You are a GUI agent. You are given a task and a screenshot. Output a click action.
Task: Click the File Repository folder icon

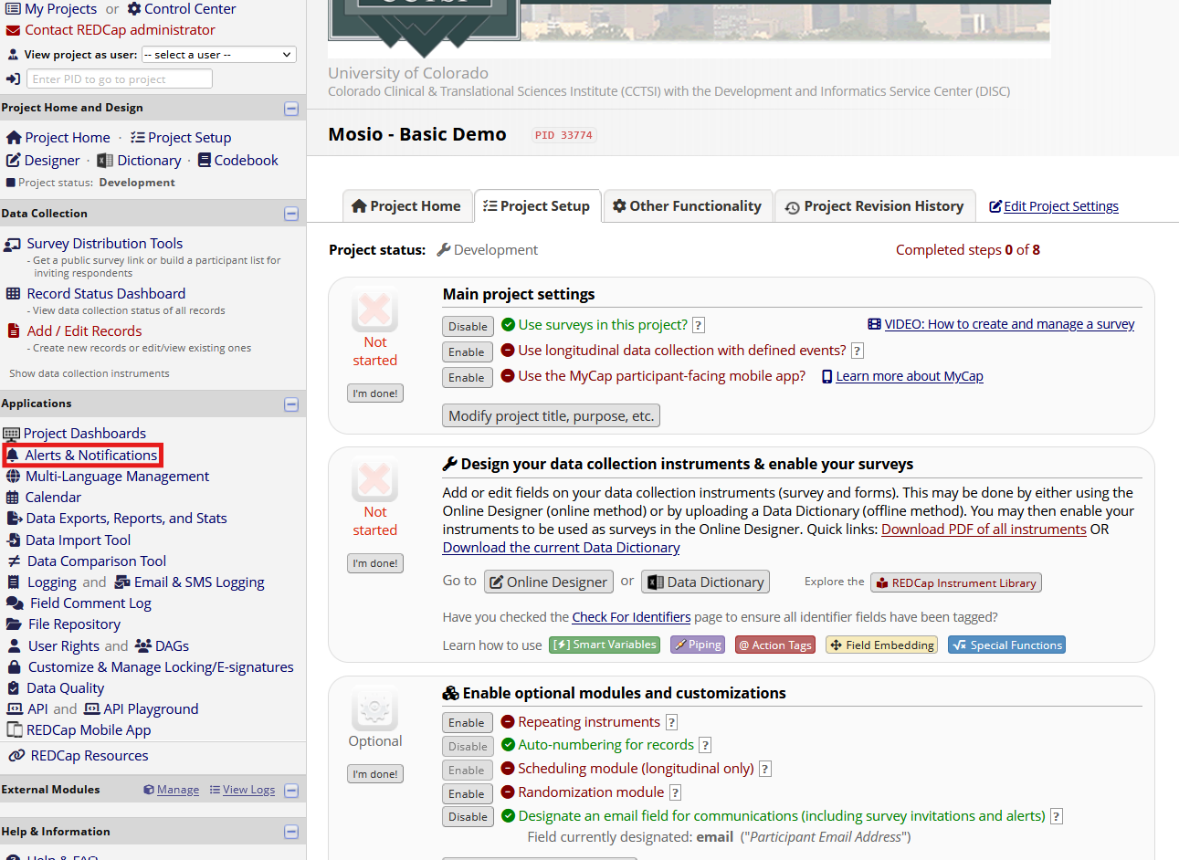point(14,624)
